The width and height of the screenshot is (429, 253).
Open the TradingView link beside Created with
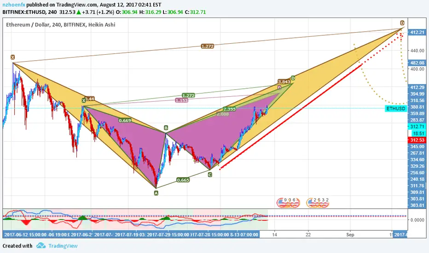point(63,246)
